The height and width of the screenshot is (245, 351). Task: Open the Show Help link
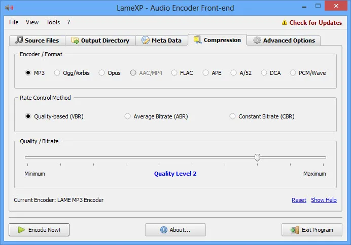[x=324, y=200]
